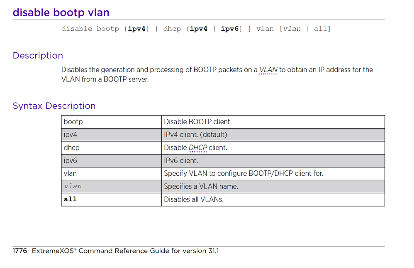
Task: Click the 'dhcp' keyword table cell
Action: [112, 148]
